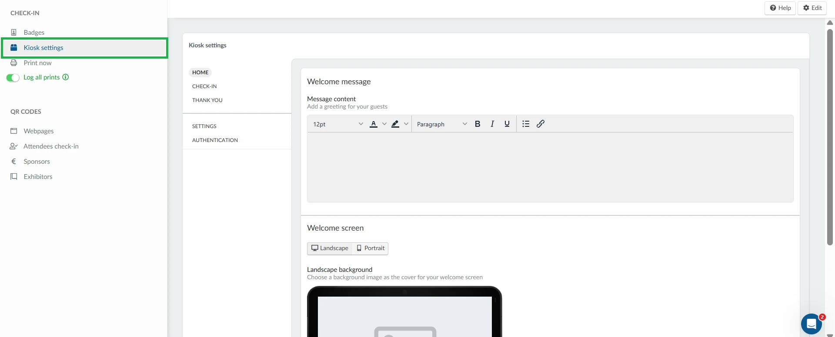Expand the text color picker arrow
Screen dimensions: 835x337
[384, 124]
